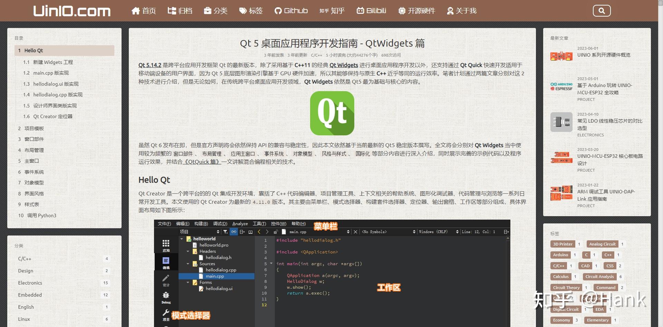663x327 pixels.
Task: Collapse the Sources folder in the project tree
Action: click(x=188, y=264)
